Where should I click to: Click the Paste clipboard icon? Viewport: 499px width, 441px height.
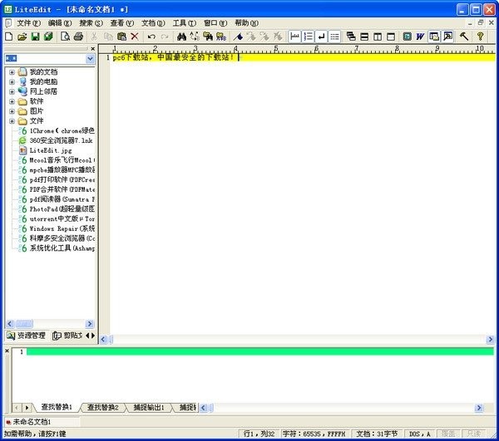pos(121,37)
